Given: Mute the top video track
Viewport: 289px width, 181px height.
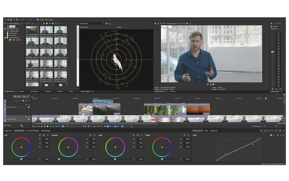Looking at the screenshot, I should (x=26, y=101).
